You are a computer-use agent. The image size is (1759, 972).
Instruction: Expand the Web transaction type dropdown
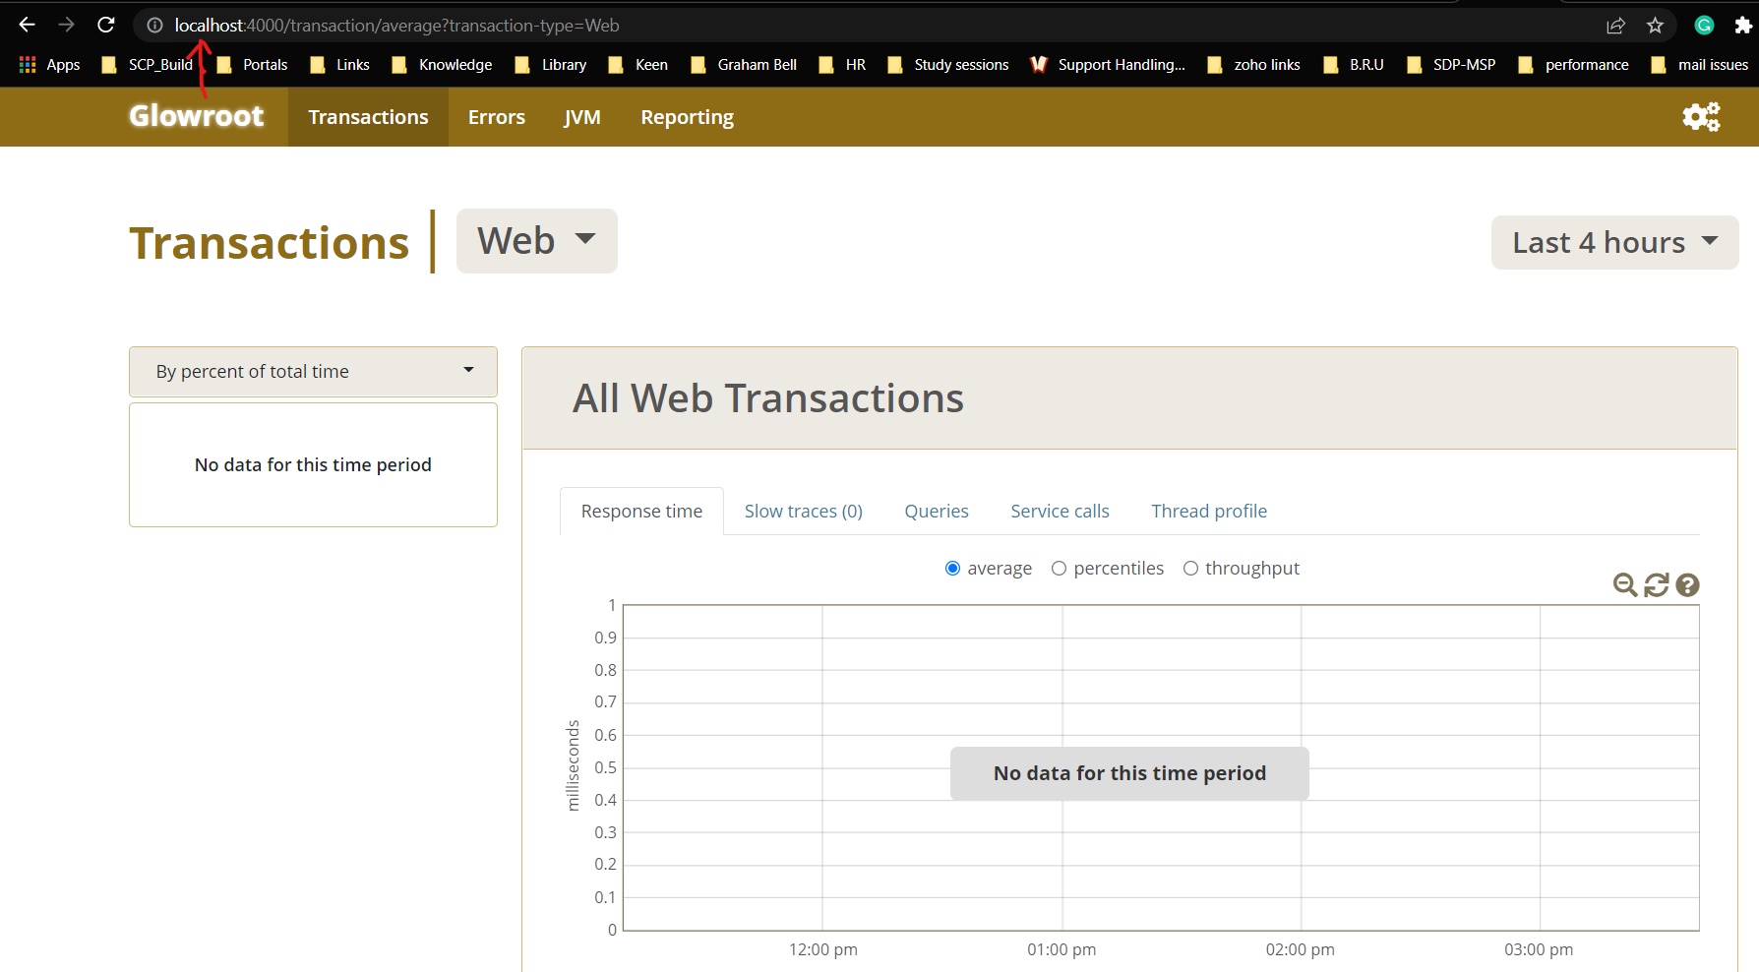click(x=536, y=241)
